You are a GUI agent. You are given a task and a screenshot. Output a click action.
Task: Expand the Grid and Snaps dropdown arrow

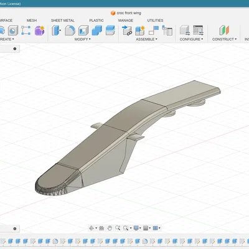[x=150, y=228]
